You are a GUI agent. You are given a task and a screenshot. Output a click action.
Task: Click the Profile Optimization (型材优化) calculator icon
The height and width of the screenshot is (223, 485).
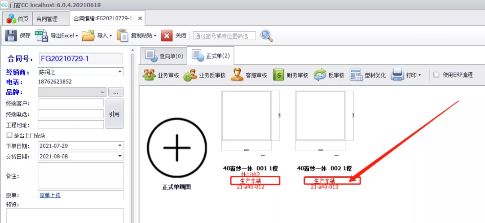click(356, 75)
